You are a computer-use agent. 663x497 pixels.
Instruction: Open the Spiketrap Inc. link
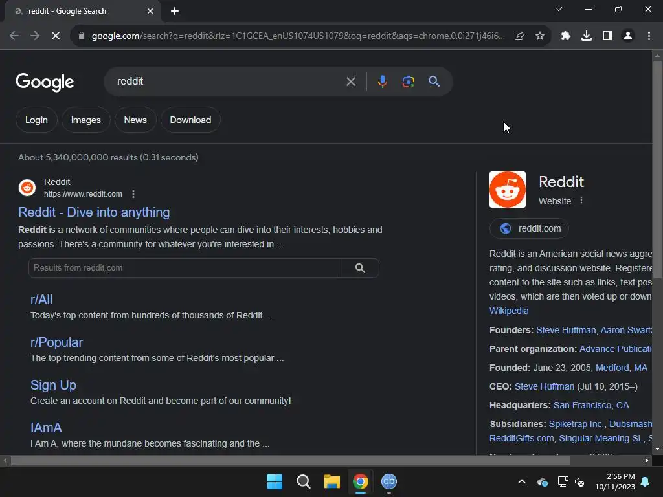pyautogui.click(x=576, y=424)
